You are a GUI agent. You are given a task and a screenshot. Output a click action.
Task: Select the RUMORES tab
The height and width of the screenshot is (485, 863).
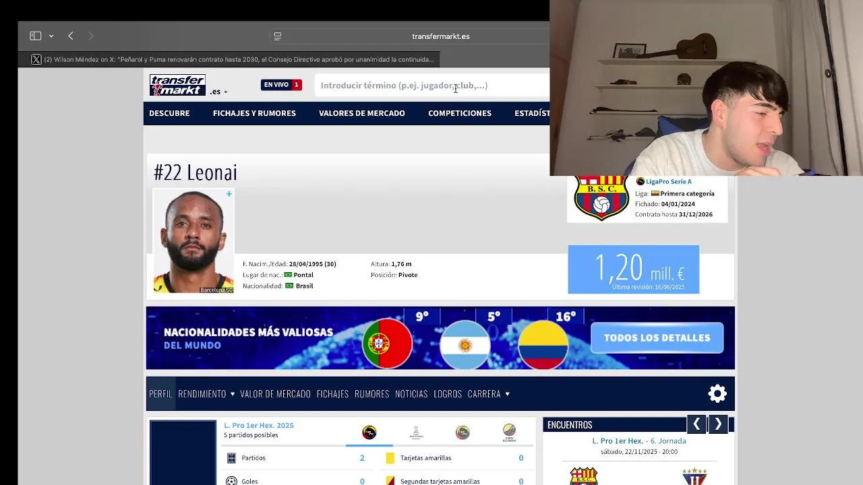coord(372,394)
